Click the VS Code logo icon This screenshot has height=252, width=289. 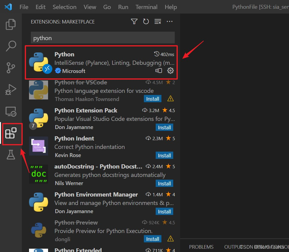click(8, 7)
